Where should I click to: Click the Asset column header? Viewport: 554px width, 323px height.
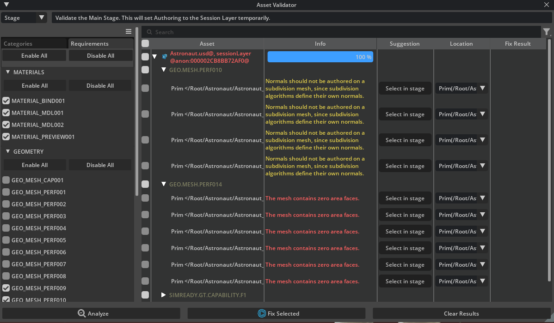point(207,43)
